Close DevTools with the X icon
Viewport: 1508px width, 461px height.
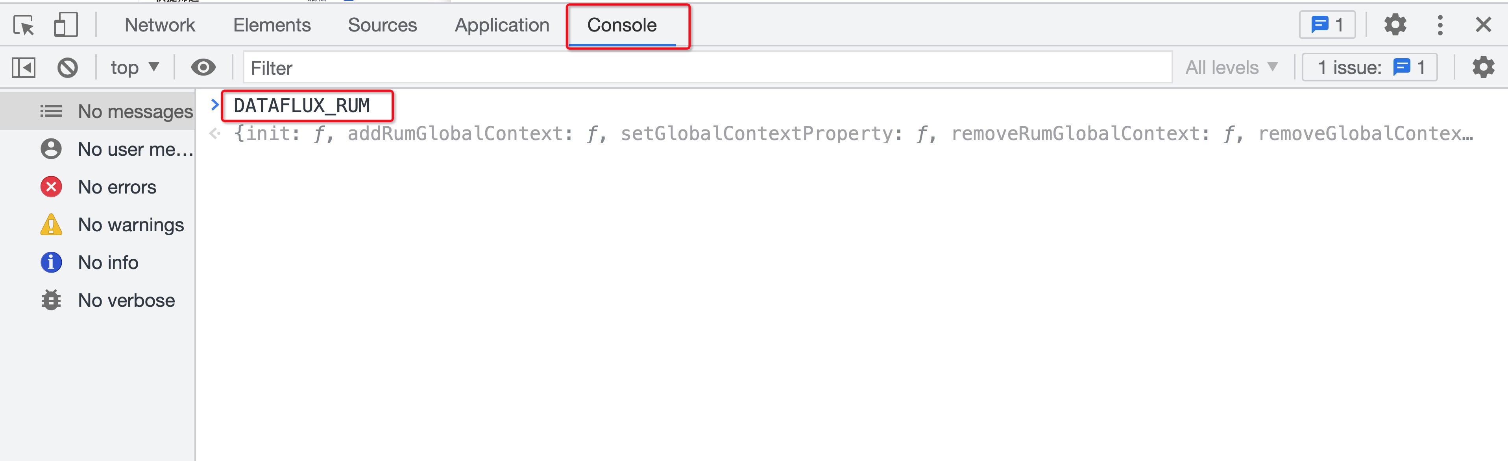[x=1484, y=25]
